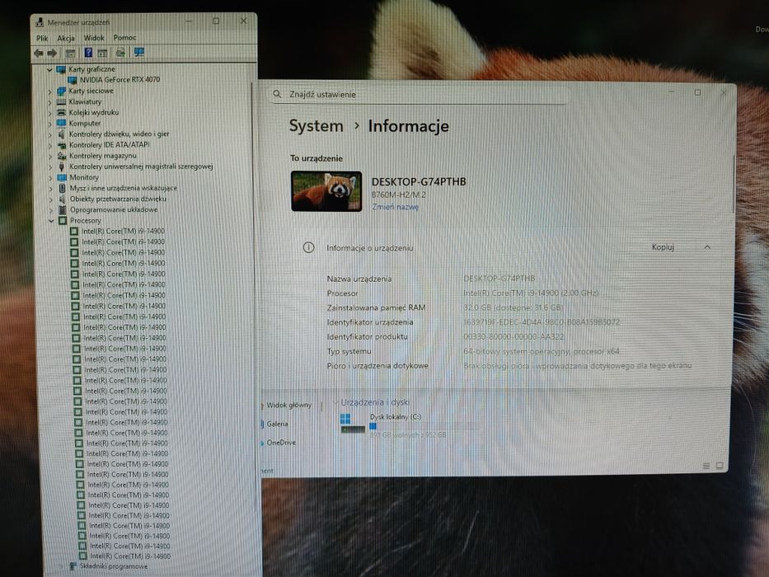769x577 pixels.
Task: Toggle the console tree toolbar icon
Action: [70, 53]
